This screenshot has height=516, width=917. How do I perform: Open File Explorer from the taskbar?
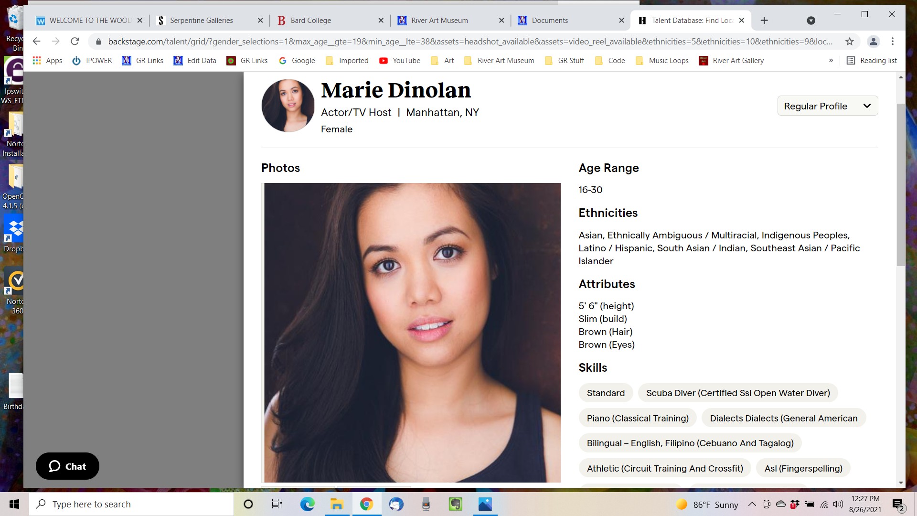pos(337,504)
